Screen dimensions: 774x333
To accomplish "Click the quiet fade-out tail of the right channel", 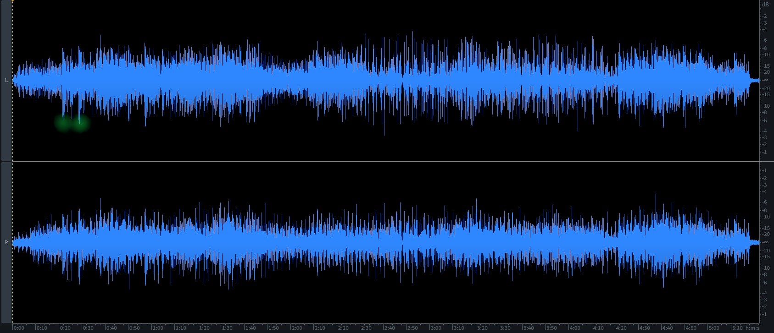I will (x=755, y=242).
